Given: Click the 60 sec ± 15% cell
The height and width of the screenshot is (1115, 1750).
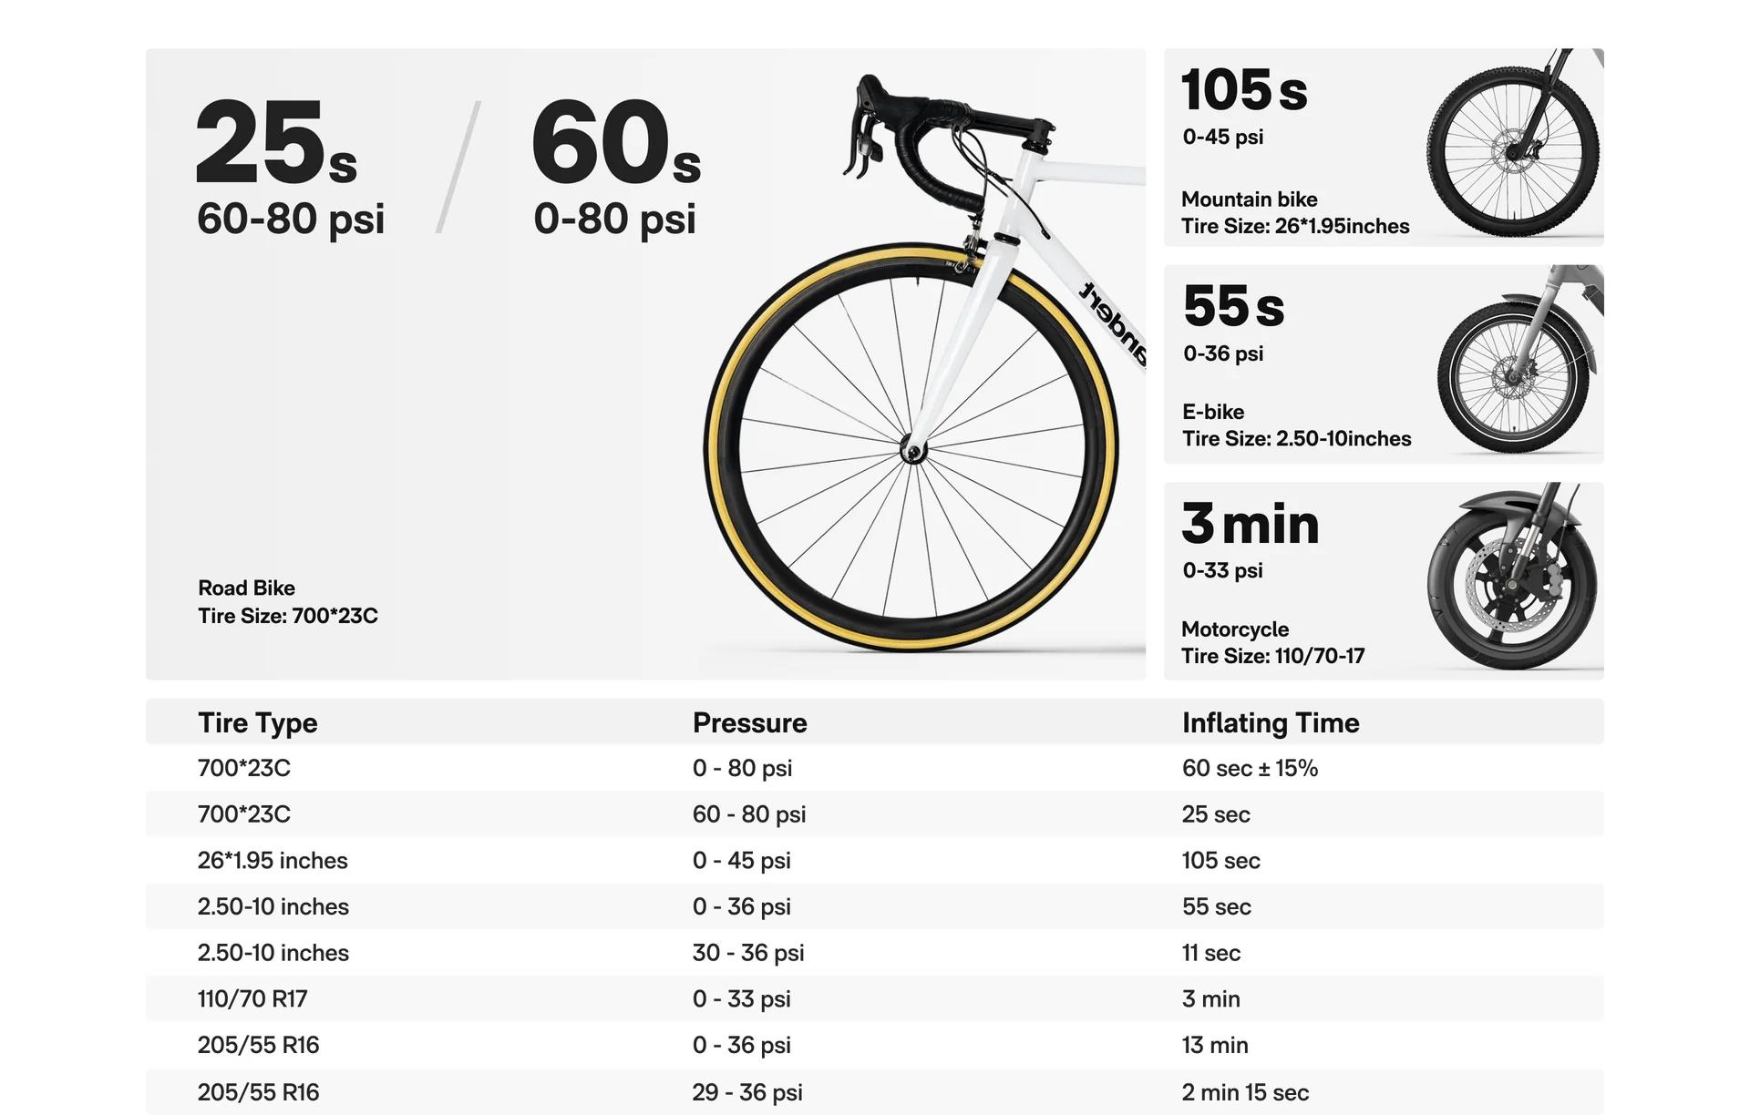Looking at the screenshot, I should [1250, 769].
